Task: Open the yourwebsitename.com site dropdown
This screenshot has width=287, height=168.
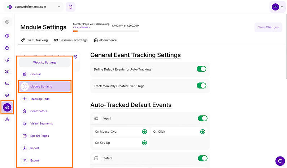Action: point(34,7)
